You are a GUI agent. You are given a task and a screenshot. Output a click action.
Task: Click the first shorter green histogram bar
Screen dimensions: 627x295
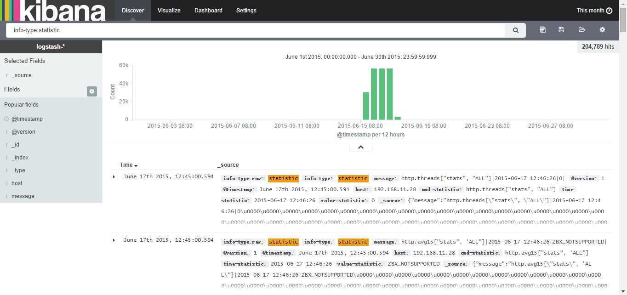tap(366, 106)
